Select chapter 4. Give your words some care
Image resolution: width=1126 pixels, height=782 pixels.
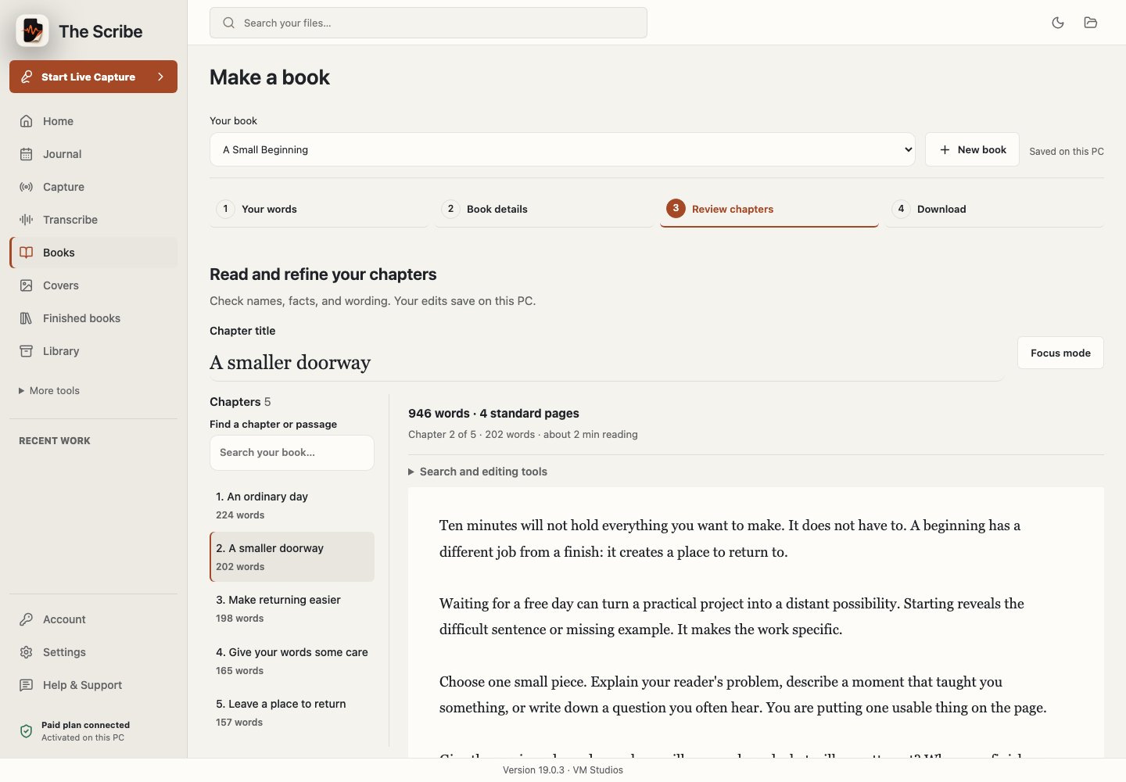(292, 661)
